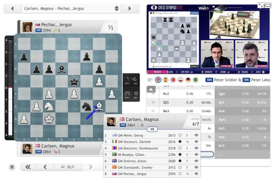Viewport: 275px width, 179px height.
Task: Click the vs badge in player popup
Action: [x=152, y=129]
